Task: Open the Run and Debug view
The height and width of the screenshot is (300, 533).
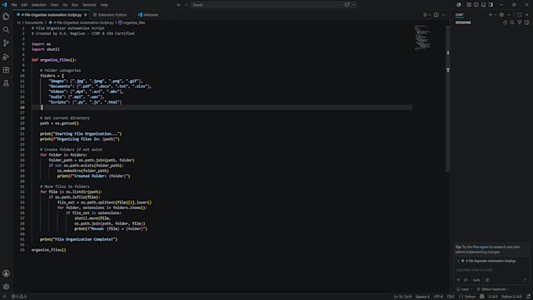Action: 6,56
